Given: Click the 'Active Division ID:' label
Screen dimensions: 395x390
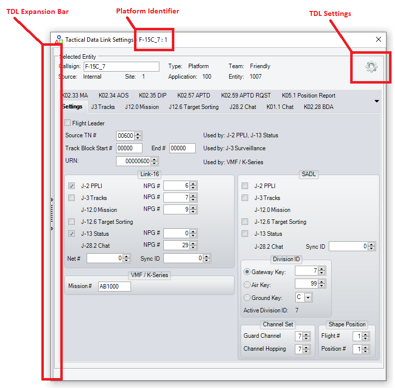Looking at the screenshot, I should coord(266,310).
